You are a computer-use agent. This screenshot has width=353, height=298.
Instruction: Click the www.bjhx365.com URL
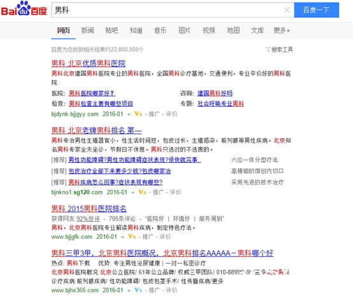(75, 290)
